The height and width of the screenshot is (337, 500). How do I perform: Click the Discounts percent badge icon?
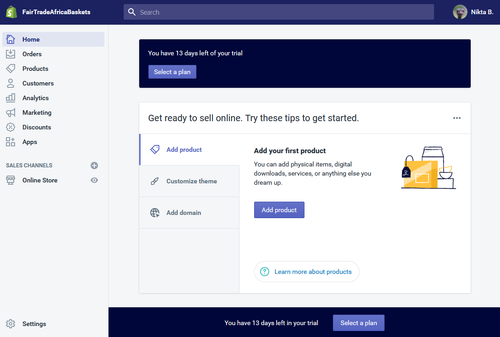[11, 127]
